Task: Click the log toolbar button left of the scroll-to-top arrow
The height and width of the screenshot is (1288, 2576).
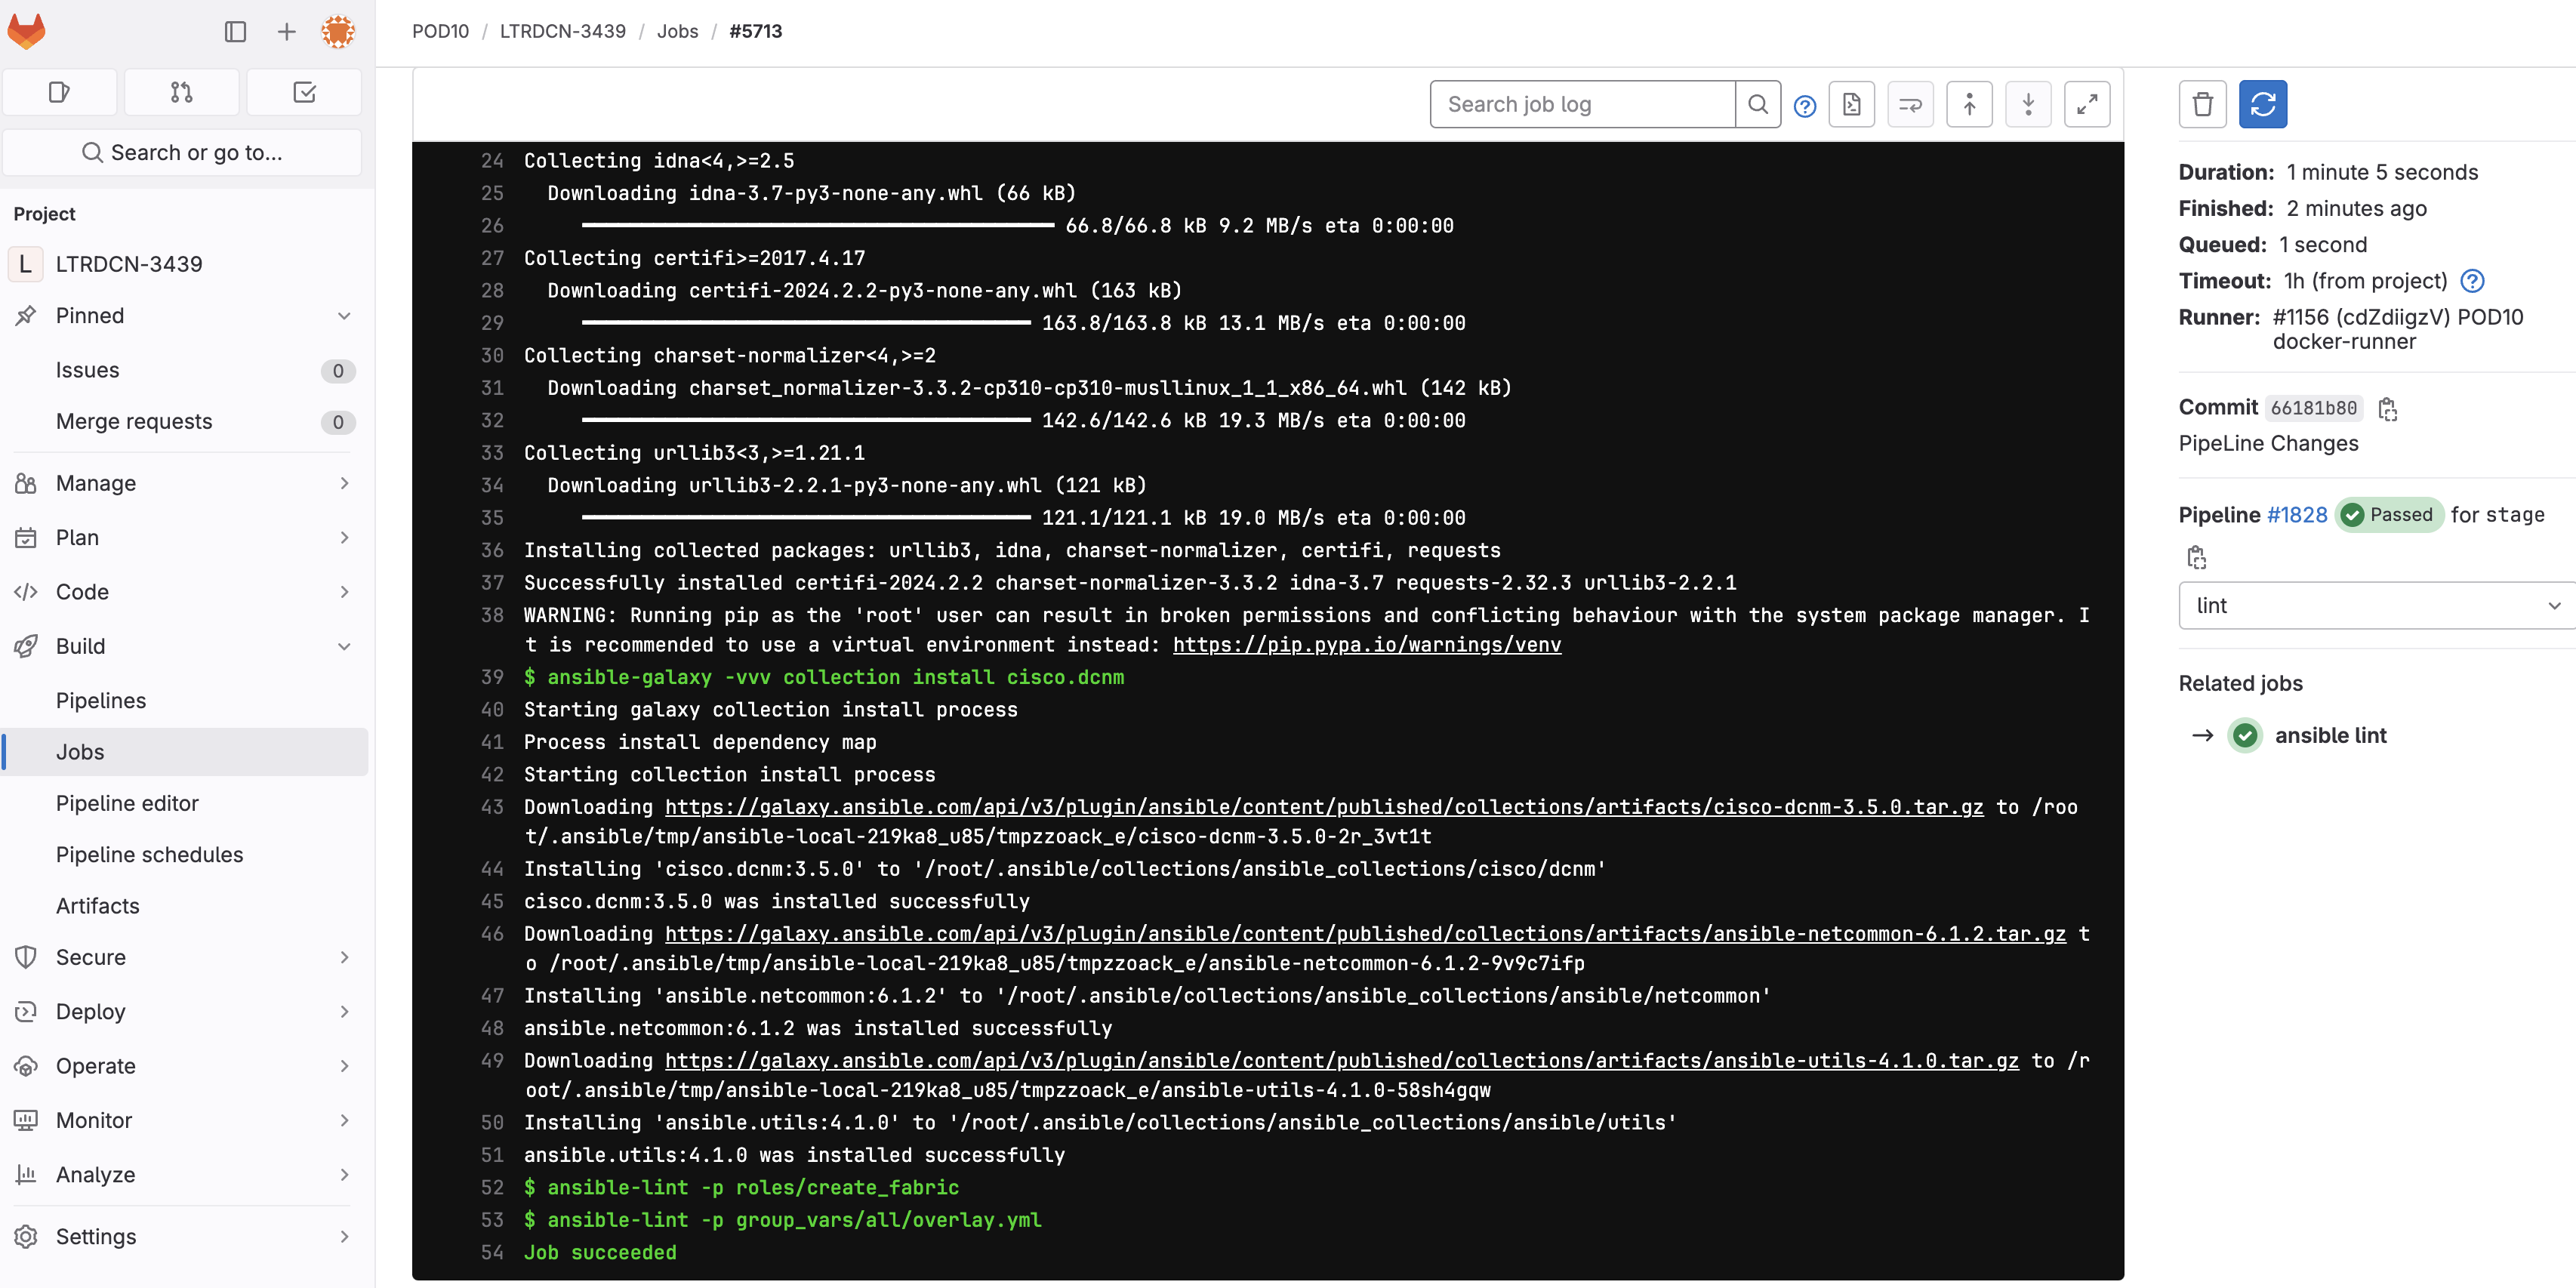Action: (1910, 104)
